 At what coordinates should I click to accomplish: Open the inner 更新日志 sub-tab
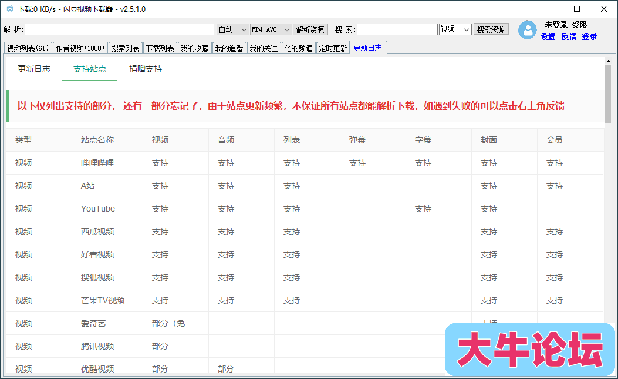pos(34,69)
